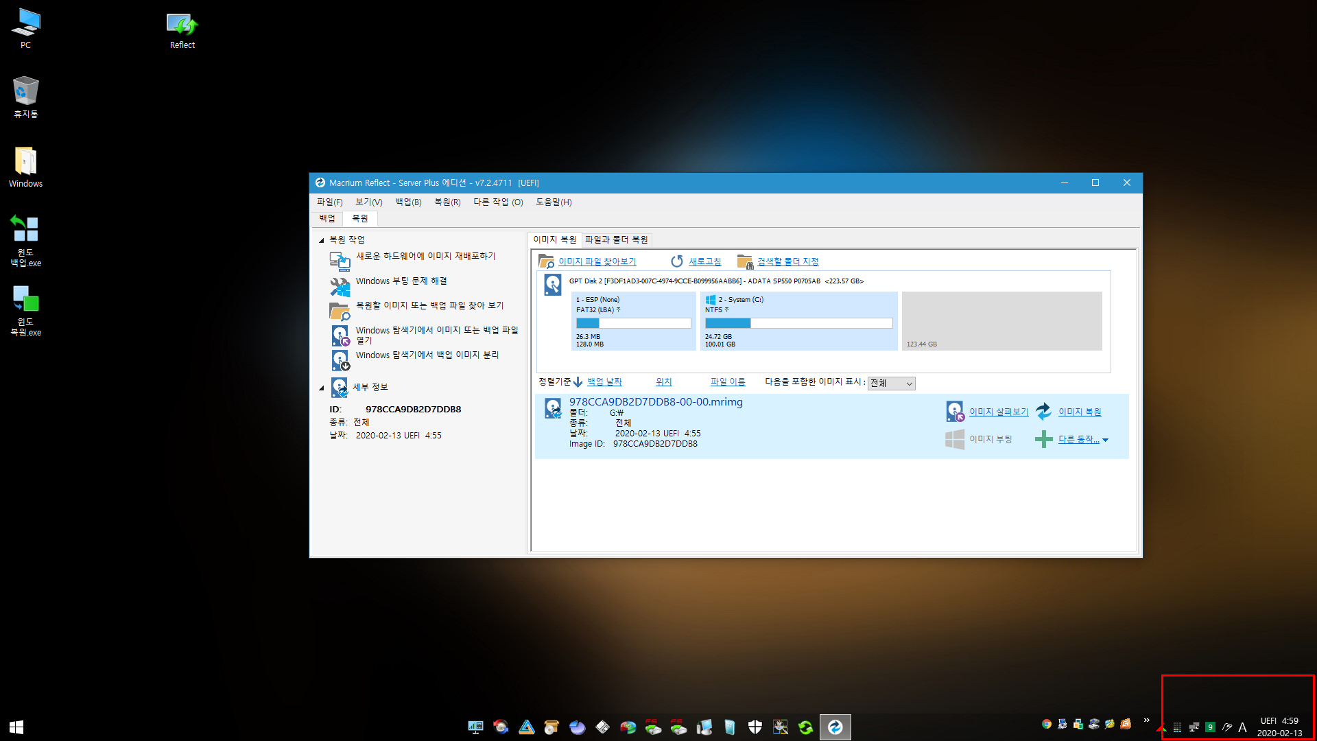Select the 1 - ESP FAT32 partition

point(633,321)
